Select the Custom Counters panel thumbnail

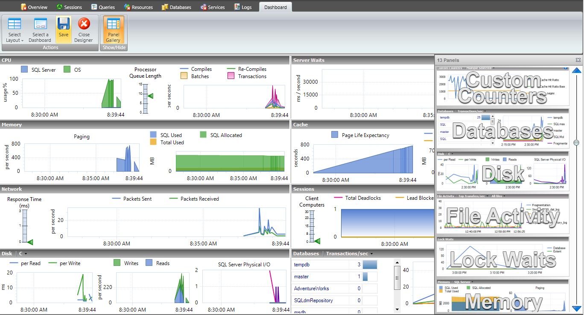(503, 86)
